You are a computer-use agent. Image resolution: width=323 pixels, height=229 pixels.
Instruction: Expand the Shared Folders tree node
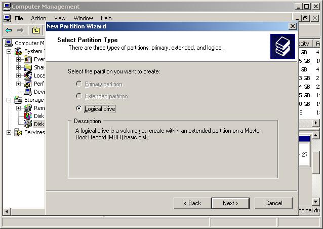[18, 67]
